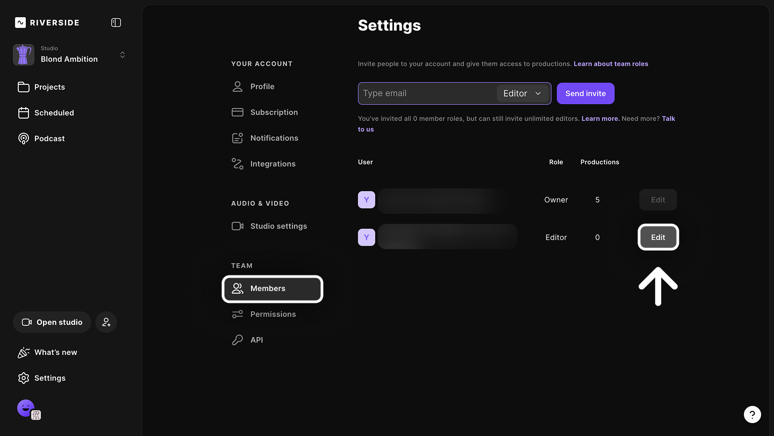
Task: Open Learn about team roles link
Action: pos(611,64)
